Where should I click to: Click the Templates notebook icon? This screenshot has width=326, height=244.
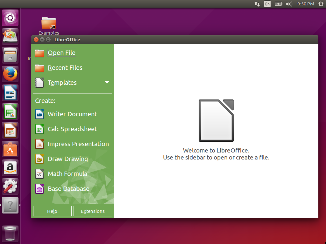click(x=39, y=83)
